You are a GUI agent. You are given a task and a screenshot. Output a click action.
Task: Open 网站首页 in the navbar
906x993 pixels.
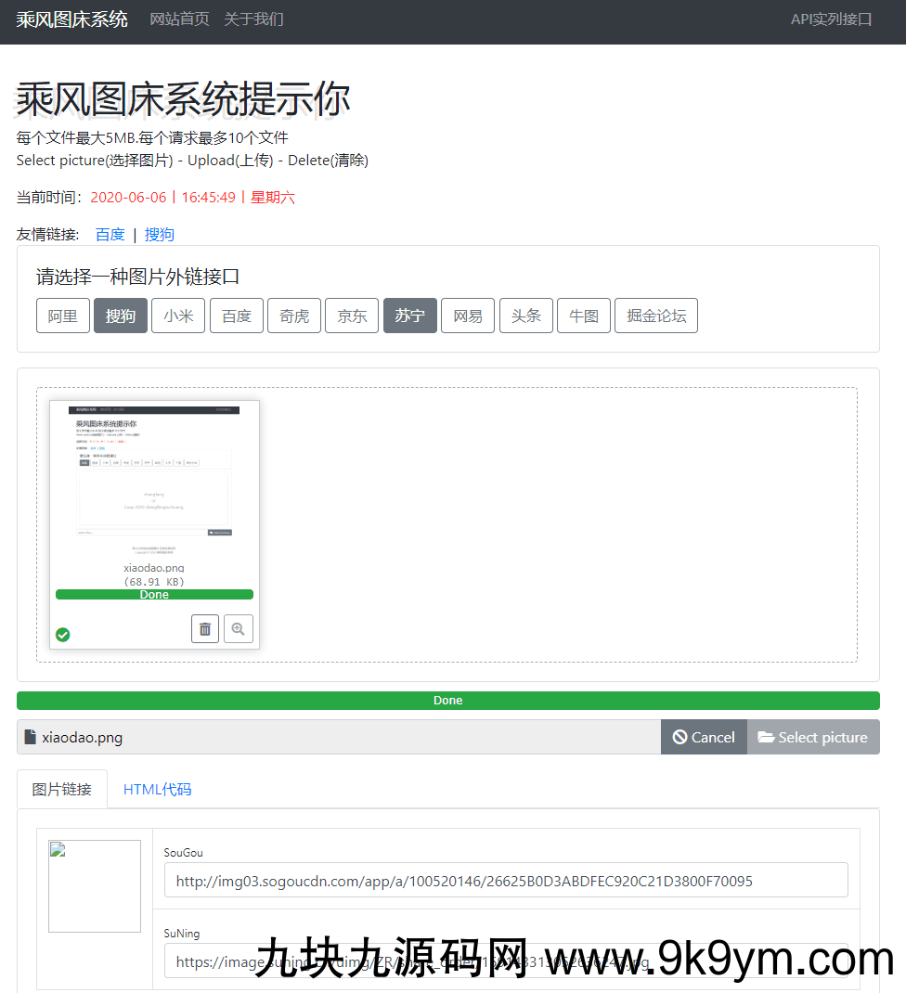click(x=179, y=19)
